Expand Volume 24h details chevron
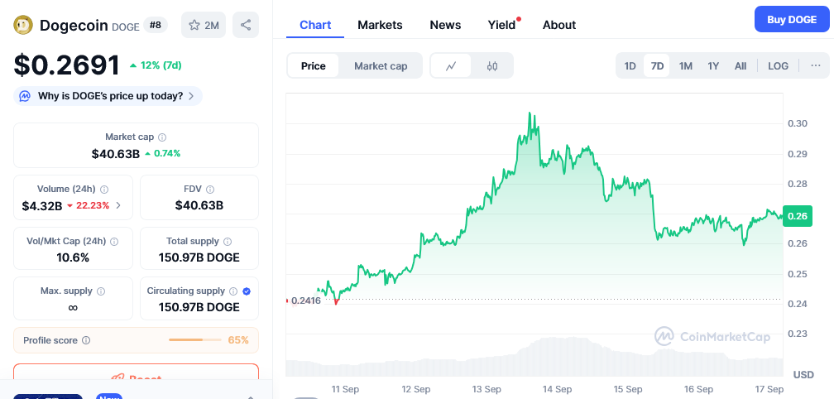The width and height of the screenshot is (834, 399). 118,205
